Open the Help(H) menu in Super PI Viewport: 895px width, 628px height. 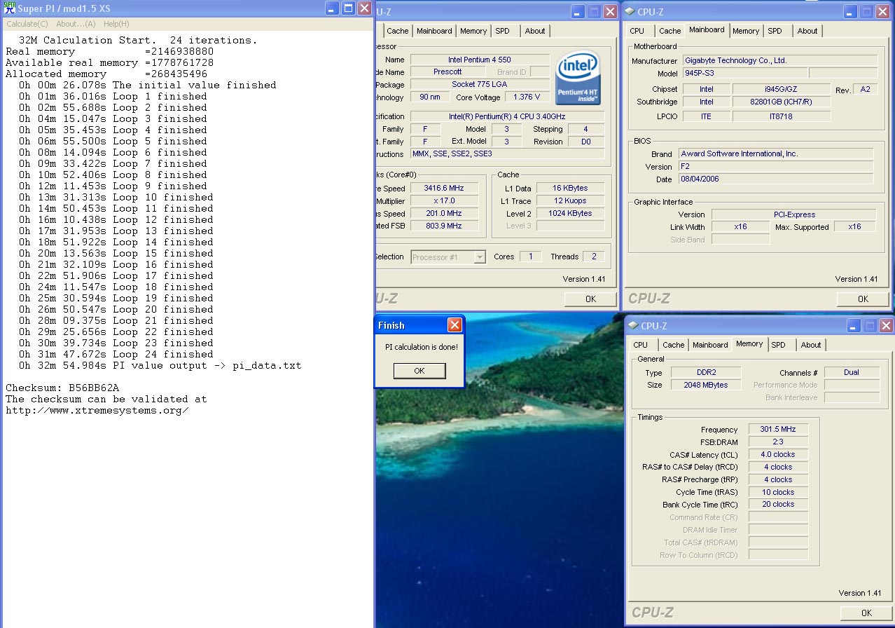click(116, 24)
